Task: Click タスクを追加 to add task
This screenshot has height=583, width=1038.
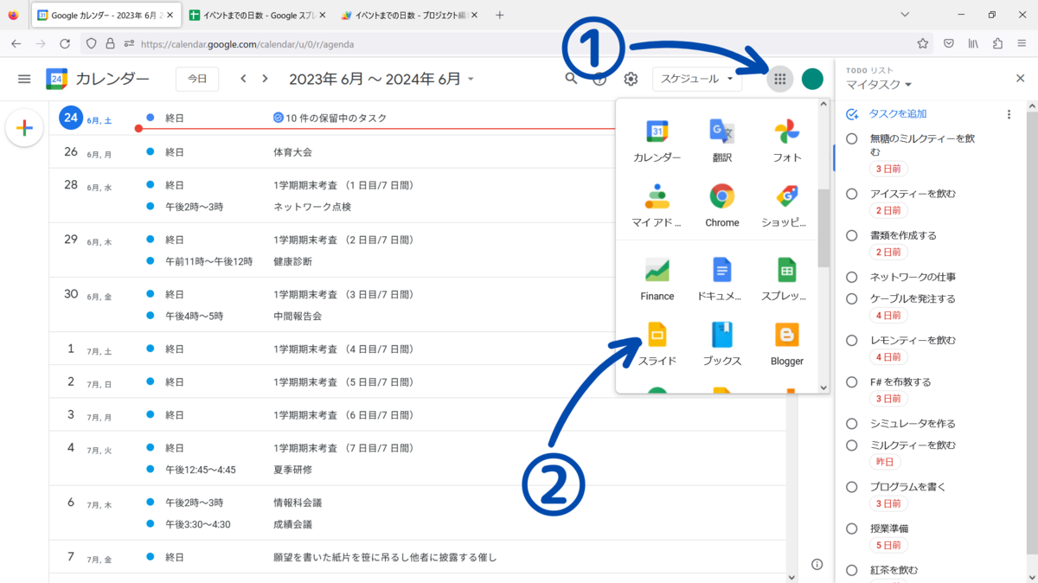Action: point(898,114)
